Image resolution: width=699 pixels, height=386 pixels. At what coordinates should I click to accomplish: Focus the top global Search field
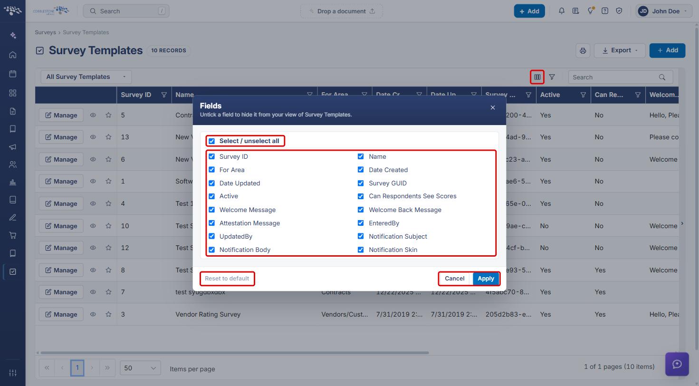[126, 11]
